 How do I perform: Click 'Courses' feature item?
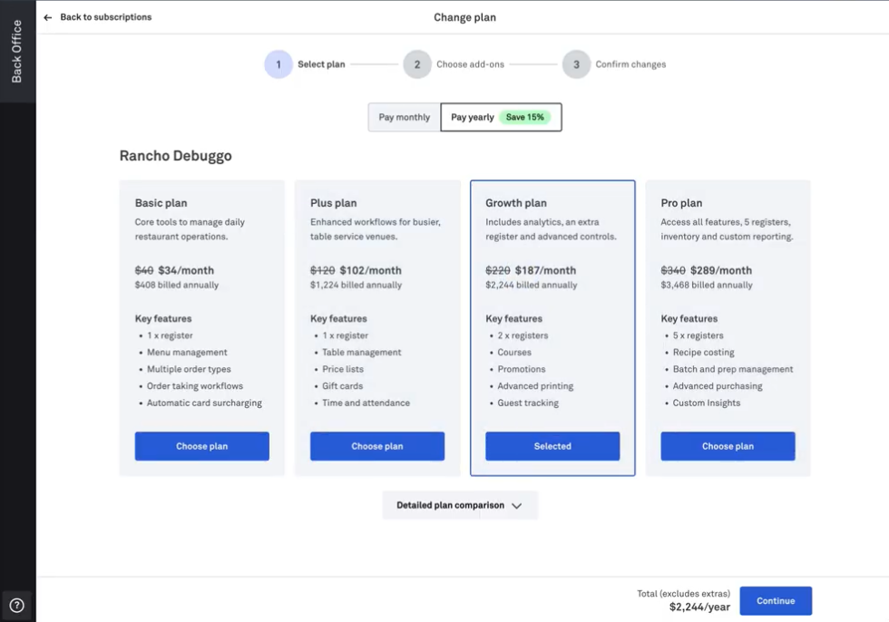514,353
